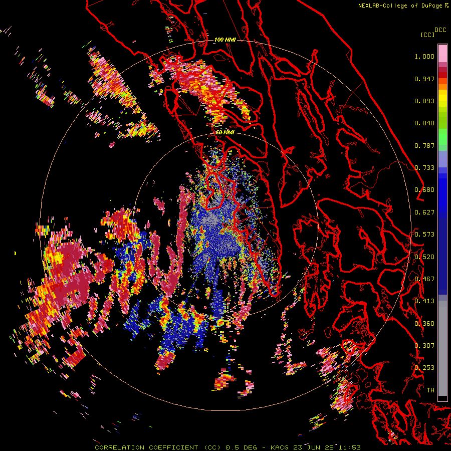Select the 0.840 legend value
The image size is (451, 451).
pyautogui.click(x=424, y=123)
